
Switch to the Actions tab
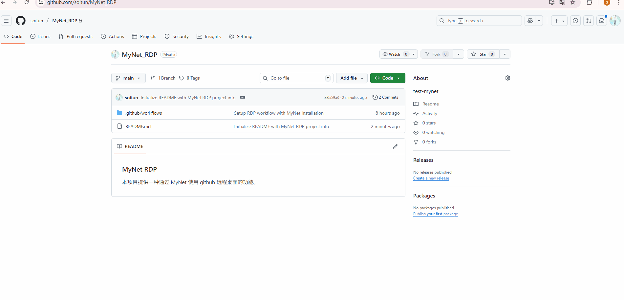113,36
